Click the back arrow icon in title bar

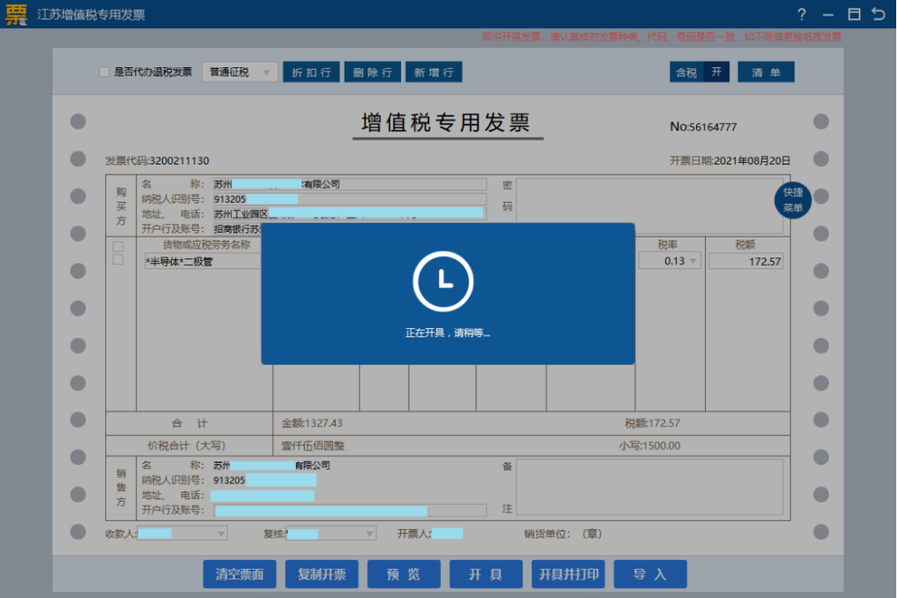[879, 14]
